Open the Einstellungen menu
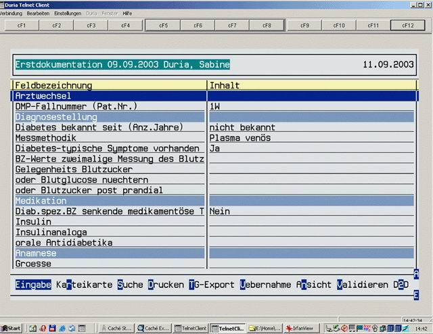The image size is (433, 334). (x=68, y=14)
